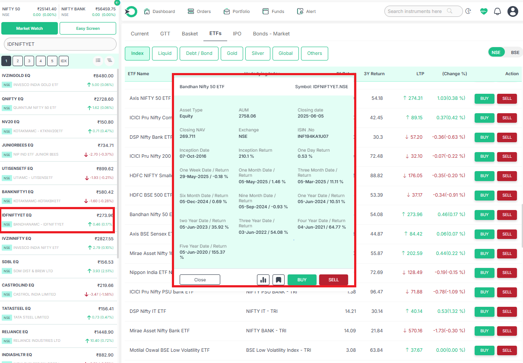Switch exchange toggle to BSE
This screenshot has width=523, height=363.
point(515,52)
